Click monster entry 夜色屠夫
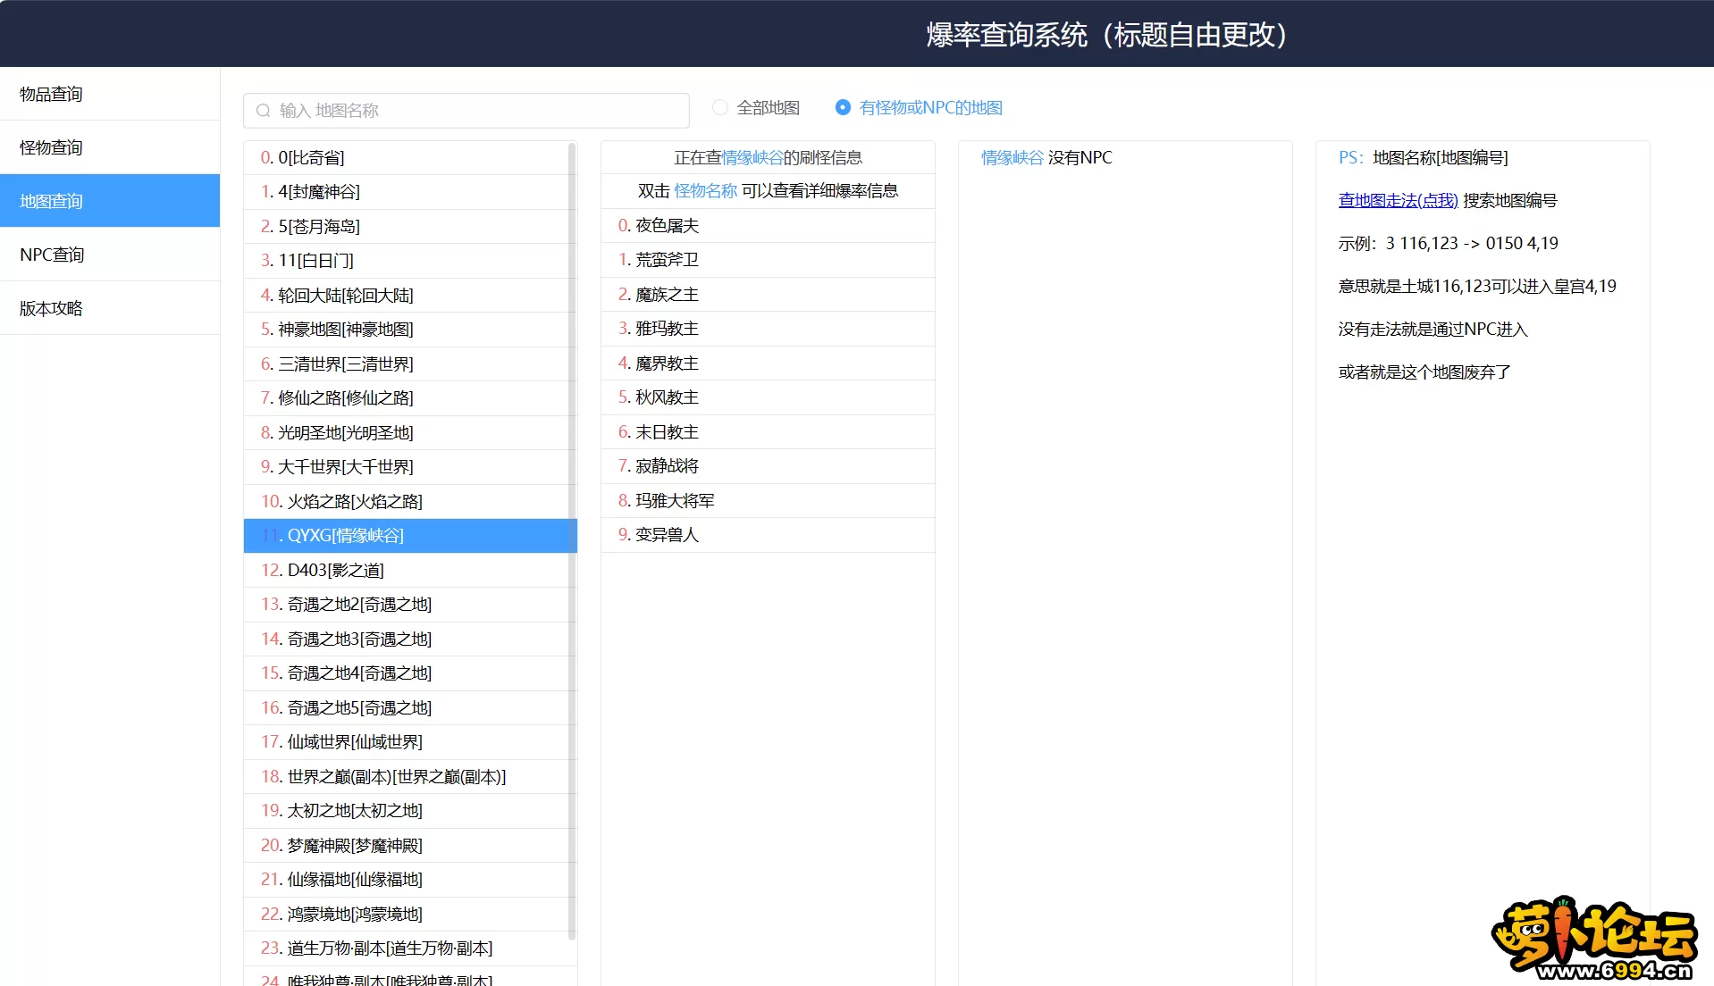This screenshot has height=986, width=1714. (x=768, y=226)
